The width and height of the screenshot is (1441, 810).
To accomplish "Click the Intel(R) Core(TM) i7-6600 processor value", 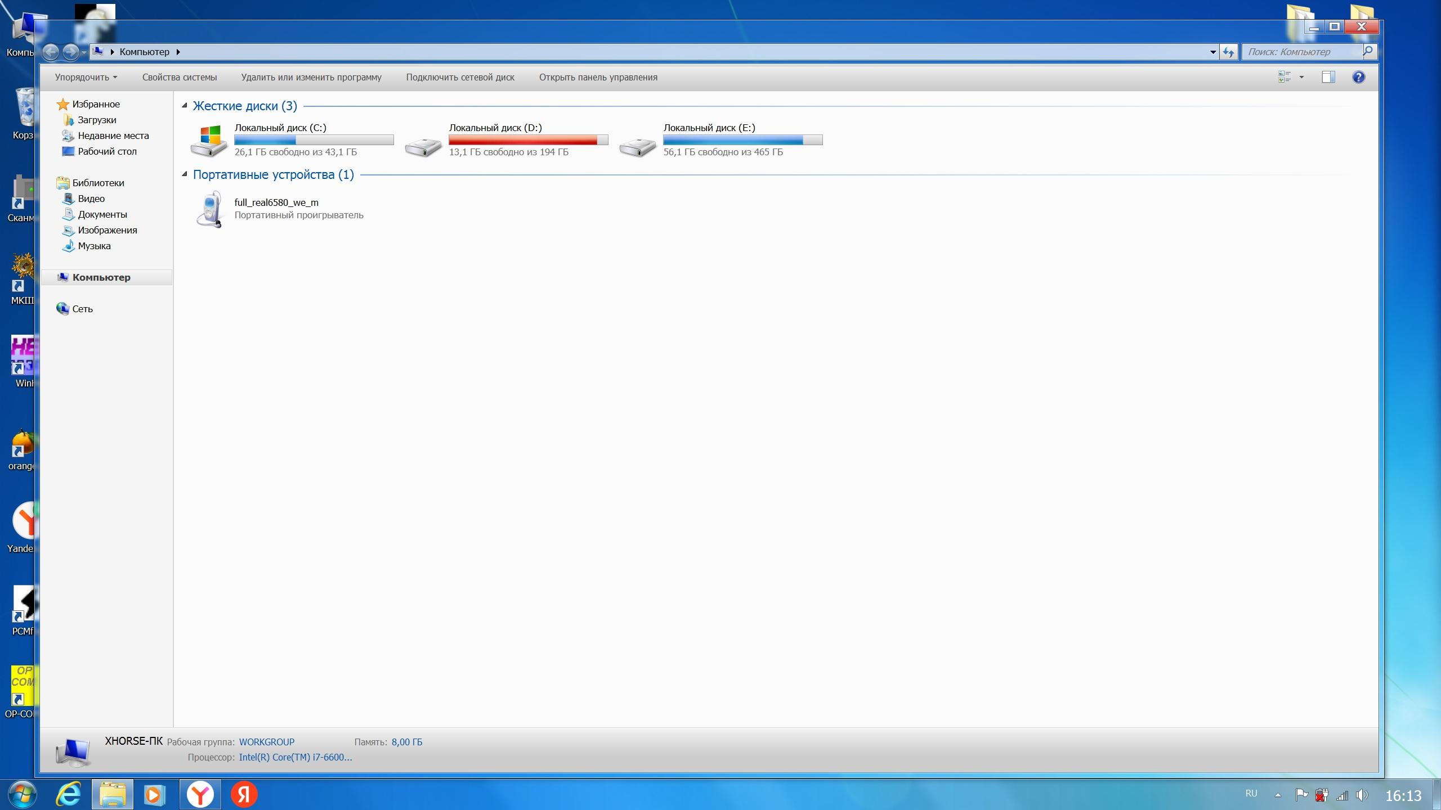I will tap(296, 757).
